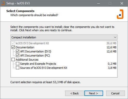Minimize the Setup window
The image size is (128, 99).
pos(99,3)
